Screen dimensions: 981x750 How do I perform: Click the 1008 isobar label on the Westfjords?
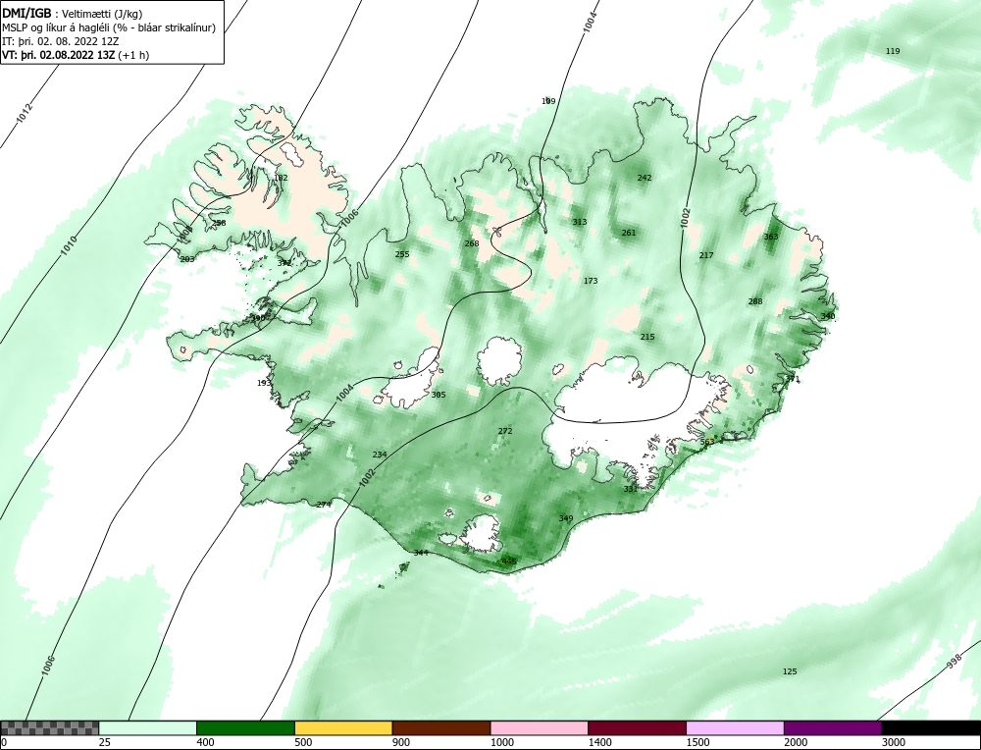click(184, 235)
